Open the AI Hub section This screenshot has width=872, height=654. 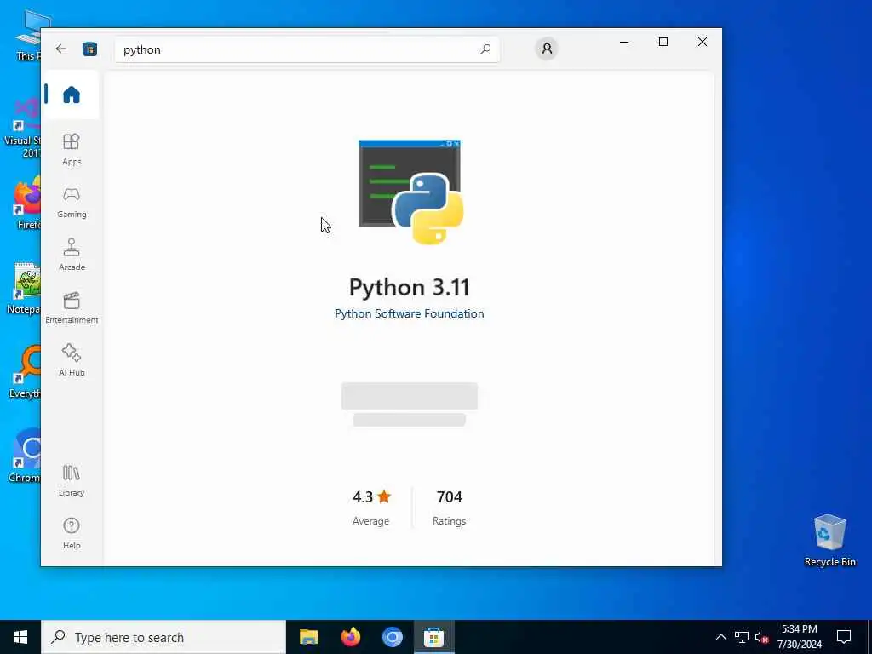[72, 360]
